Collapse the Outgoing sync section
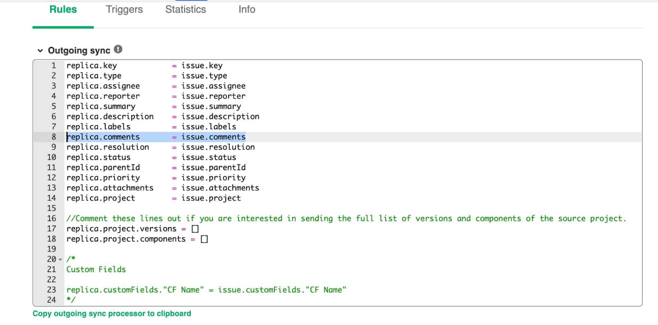This screenshot has height=325, width=658. (40, 51)
